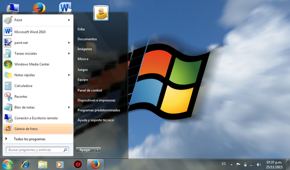Focus the Buscar programas y archivos field
This screenshot has width=290, height=170.
pos(37,150)
